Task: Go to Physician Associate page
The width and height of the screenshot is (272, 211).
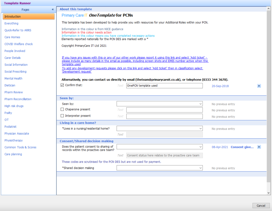Action: (x=17, y=134)
